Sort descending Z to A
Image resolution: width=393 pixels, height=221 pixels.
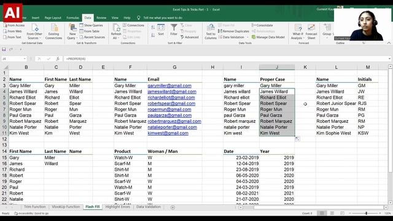[x=153, y=36]
